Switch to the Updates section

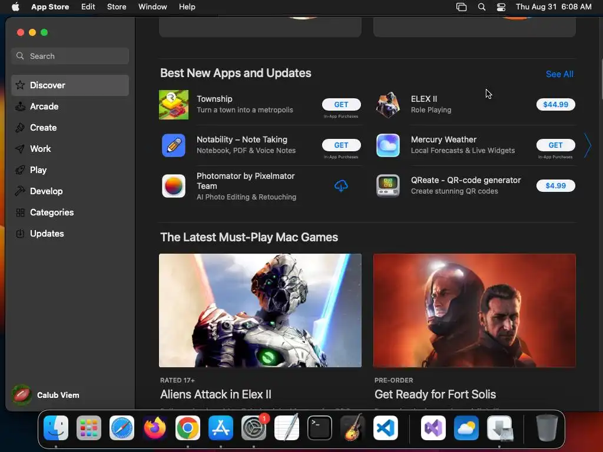pyautogui.click(x=70, y=233)
